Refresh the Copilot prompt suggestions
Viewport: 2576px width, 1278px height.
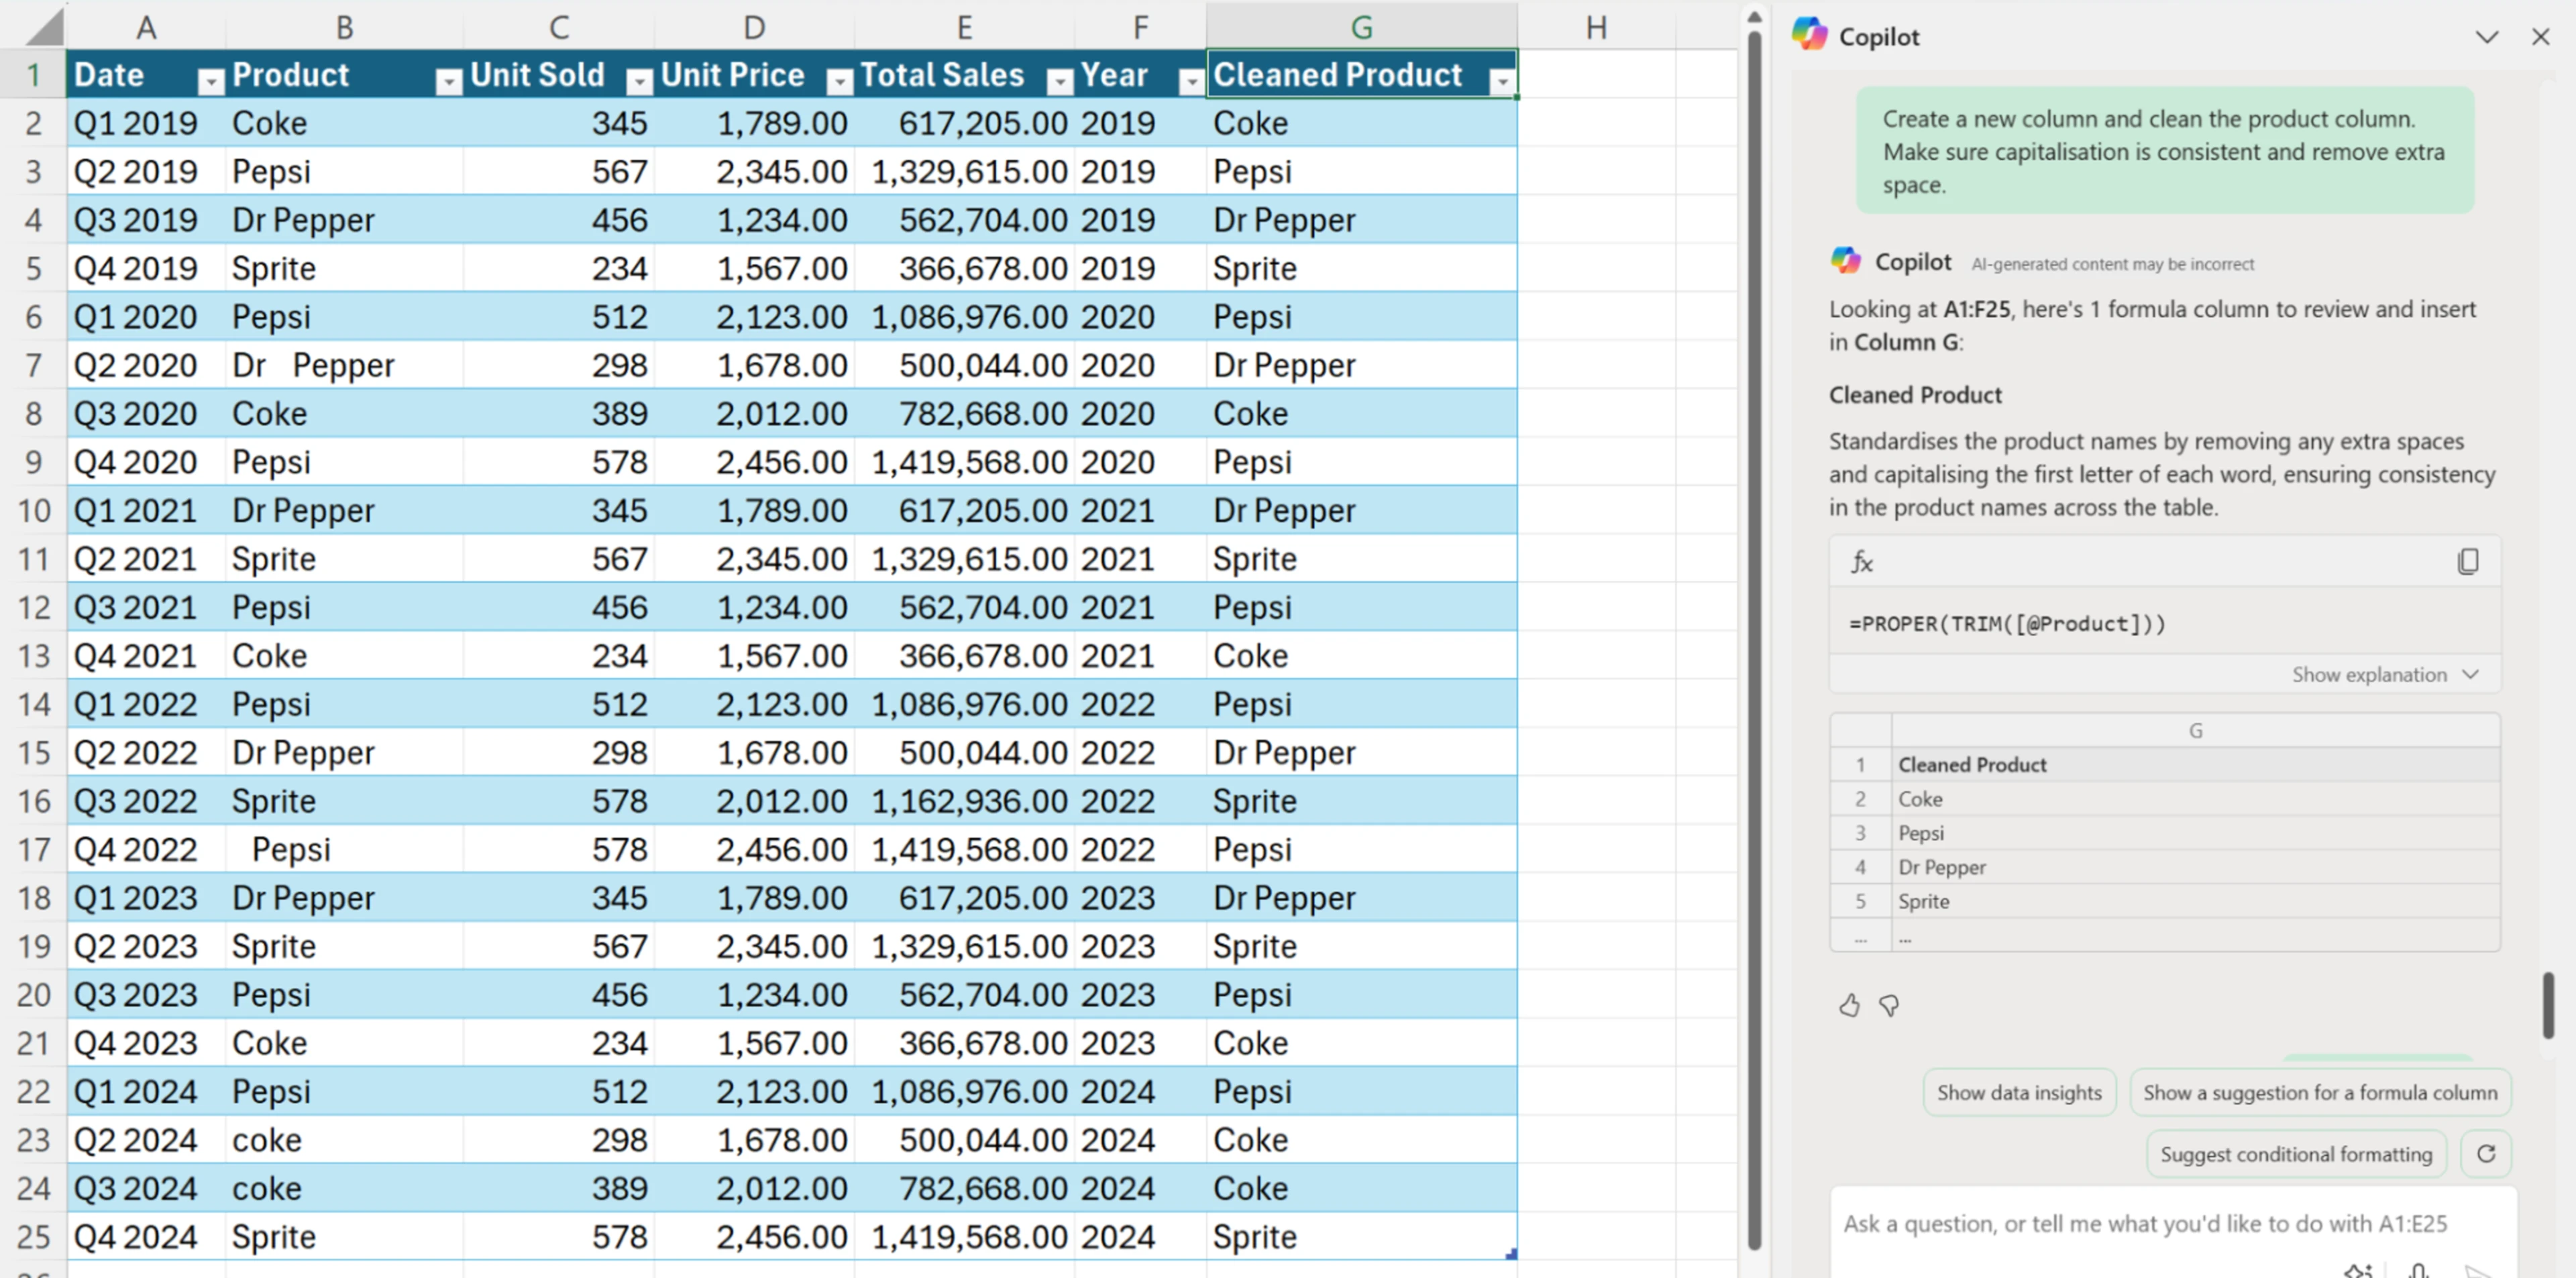tap(2485, 1154)
